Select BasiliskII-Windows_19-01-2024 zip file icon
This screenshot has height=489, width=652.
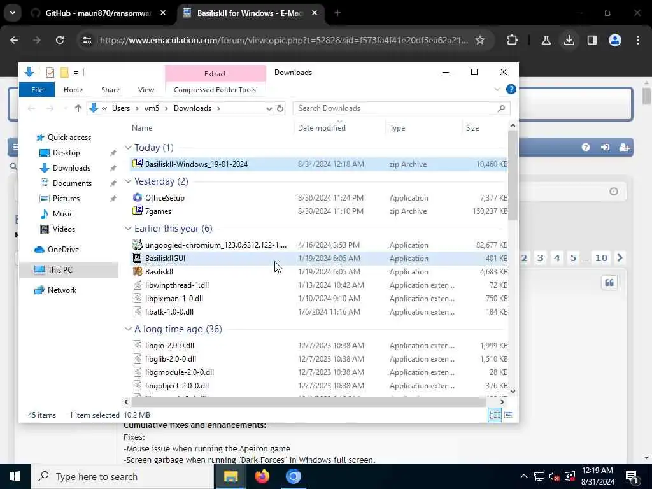138,164
